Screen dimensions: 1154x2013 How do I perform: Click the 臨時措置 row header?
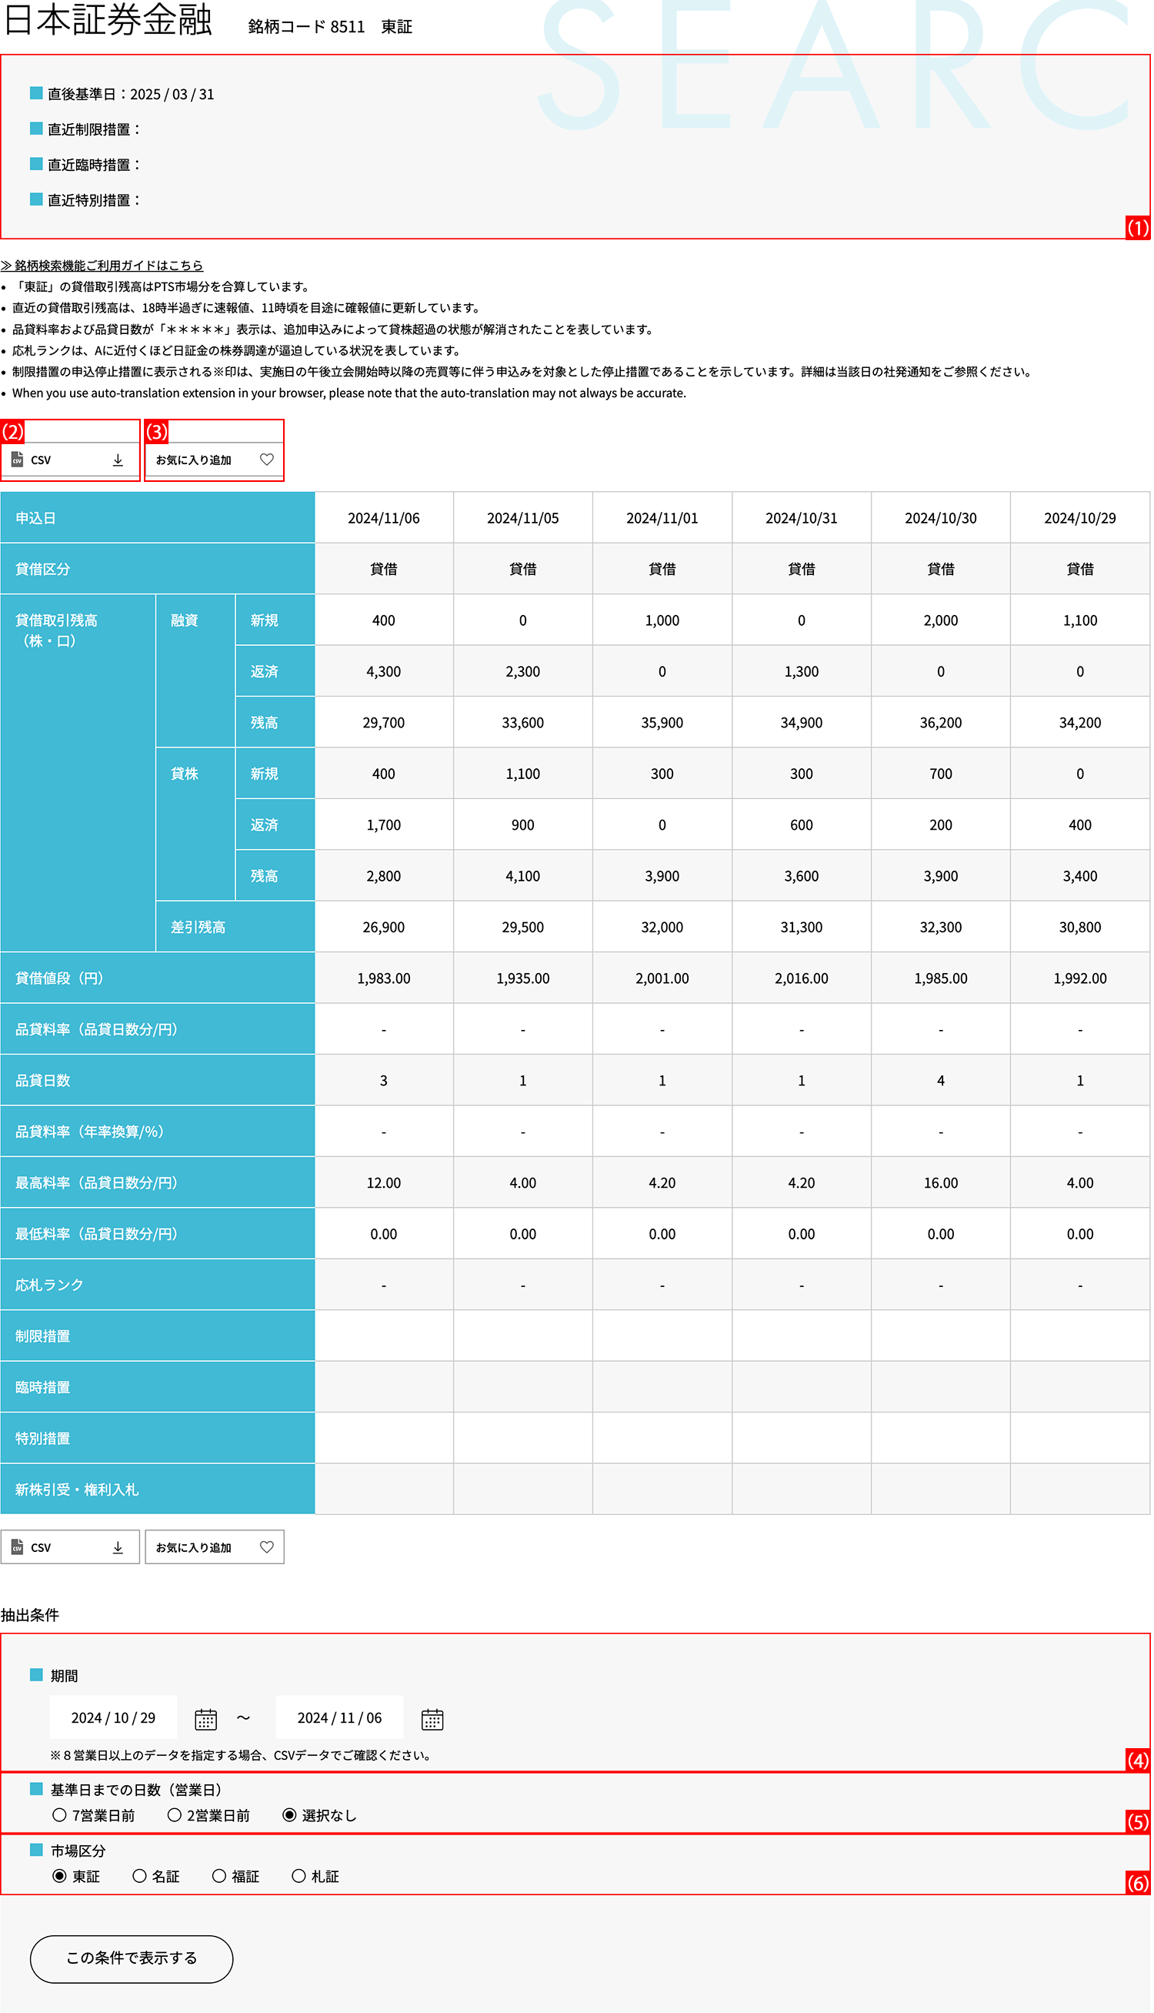click(158, 1387)
